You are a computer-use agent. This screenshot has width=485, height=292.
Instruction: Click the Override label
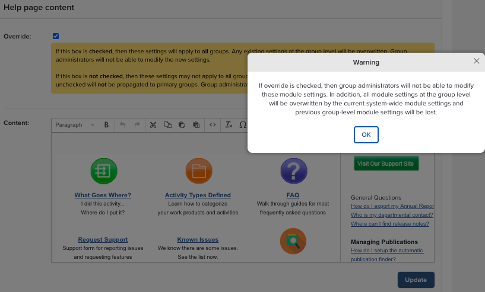17,36
